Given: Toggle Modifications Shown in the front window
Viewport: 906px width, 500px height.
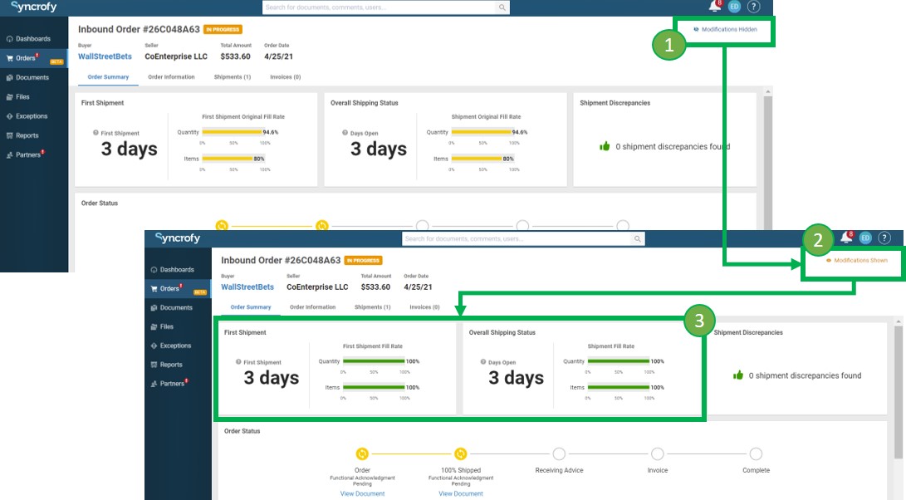Looking at the screenshot, I should pyautogui.click(x=857, y=261).
